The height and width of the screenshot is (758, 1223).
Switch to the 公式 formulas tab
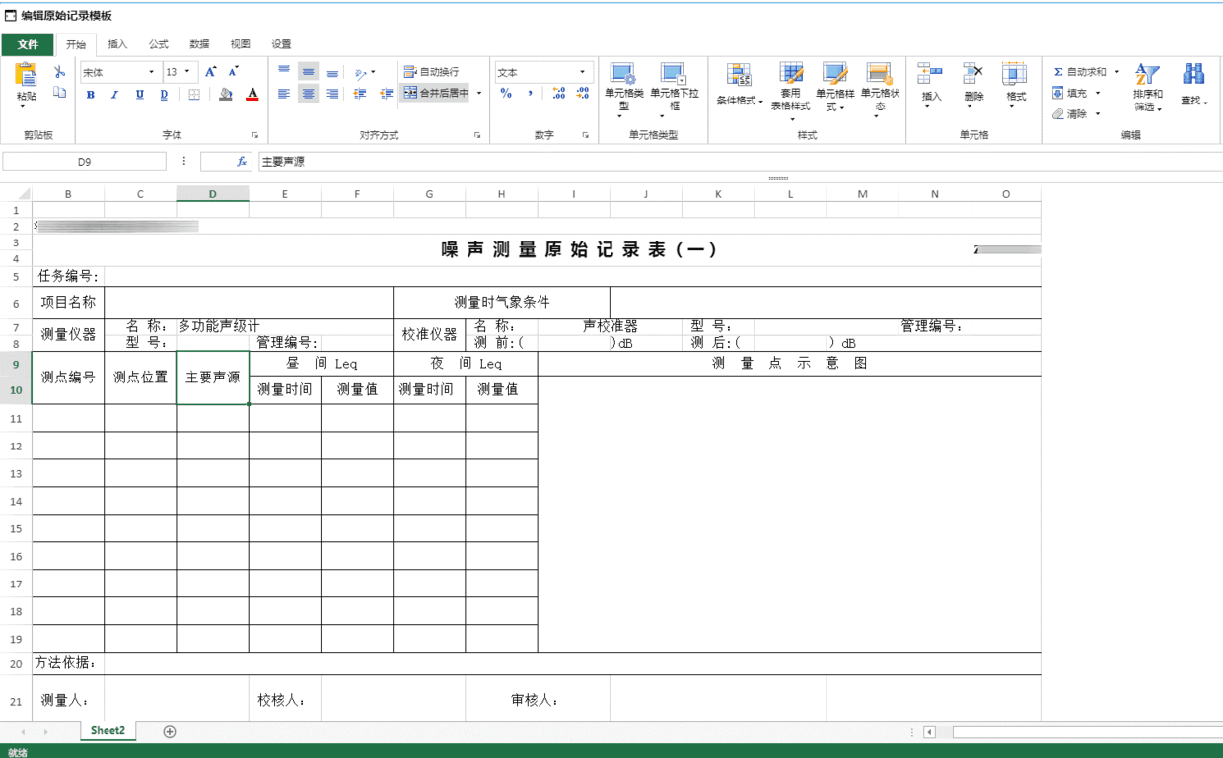tap(158, 44)
